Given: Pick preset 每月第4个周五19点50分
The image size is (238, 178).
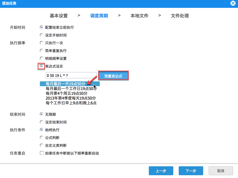Looking at the screenshot, I should [x=66, y=93].
